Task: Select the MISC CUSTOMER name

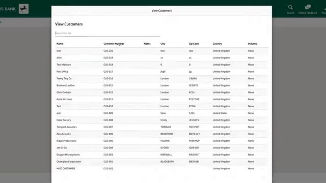Action: (x=66, y=168)
